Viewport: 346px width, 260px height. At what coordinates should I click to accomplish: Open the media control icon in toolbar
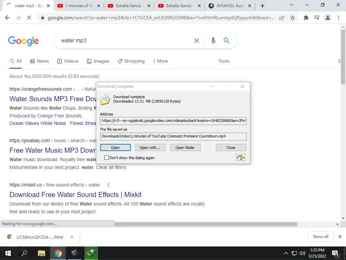[x=317, y=18]
